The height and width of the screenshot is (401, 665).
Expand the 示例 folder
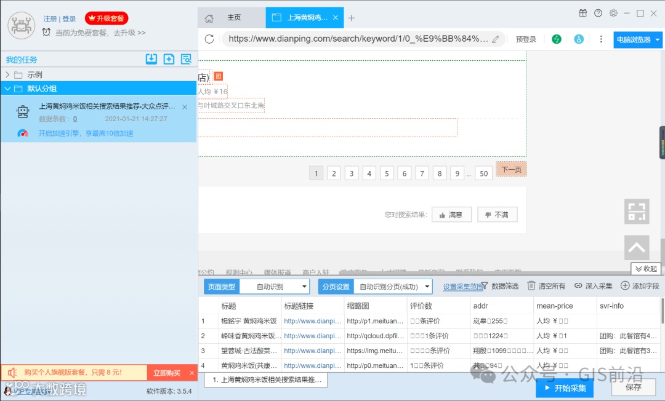pos(7,74)
